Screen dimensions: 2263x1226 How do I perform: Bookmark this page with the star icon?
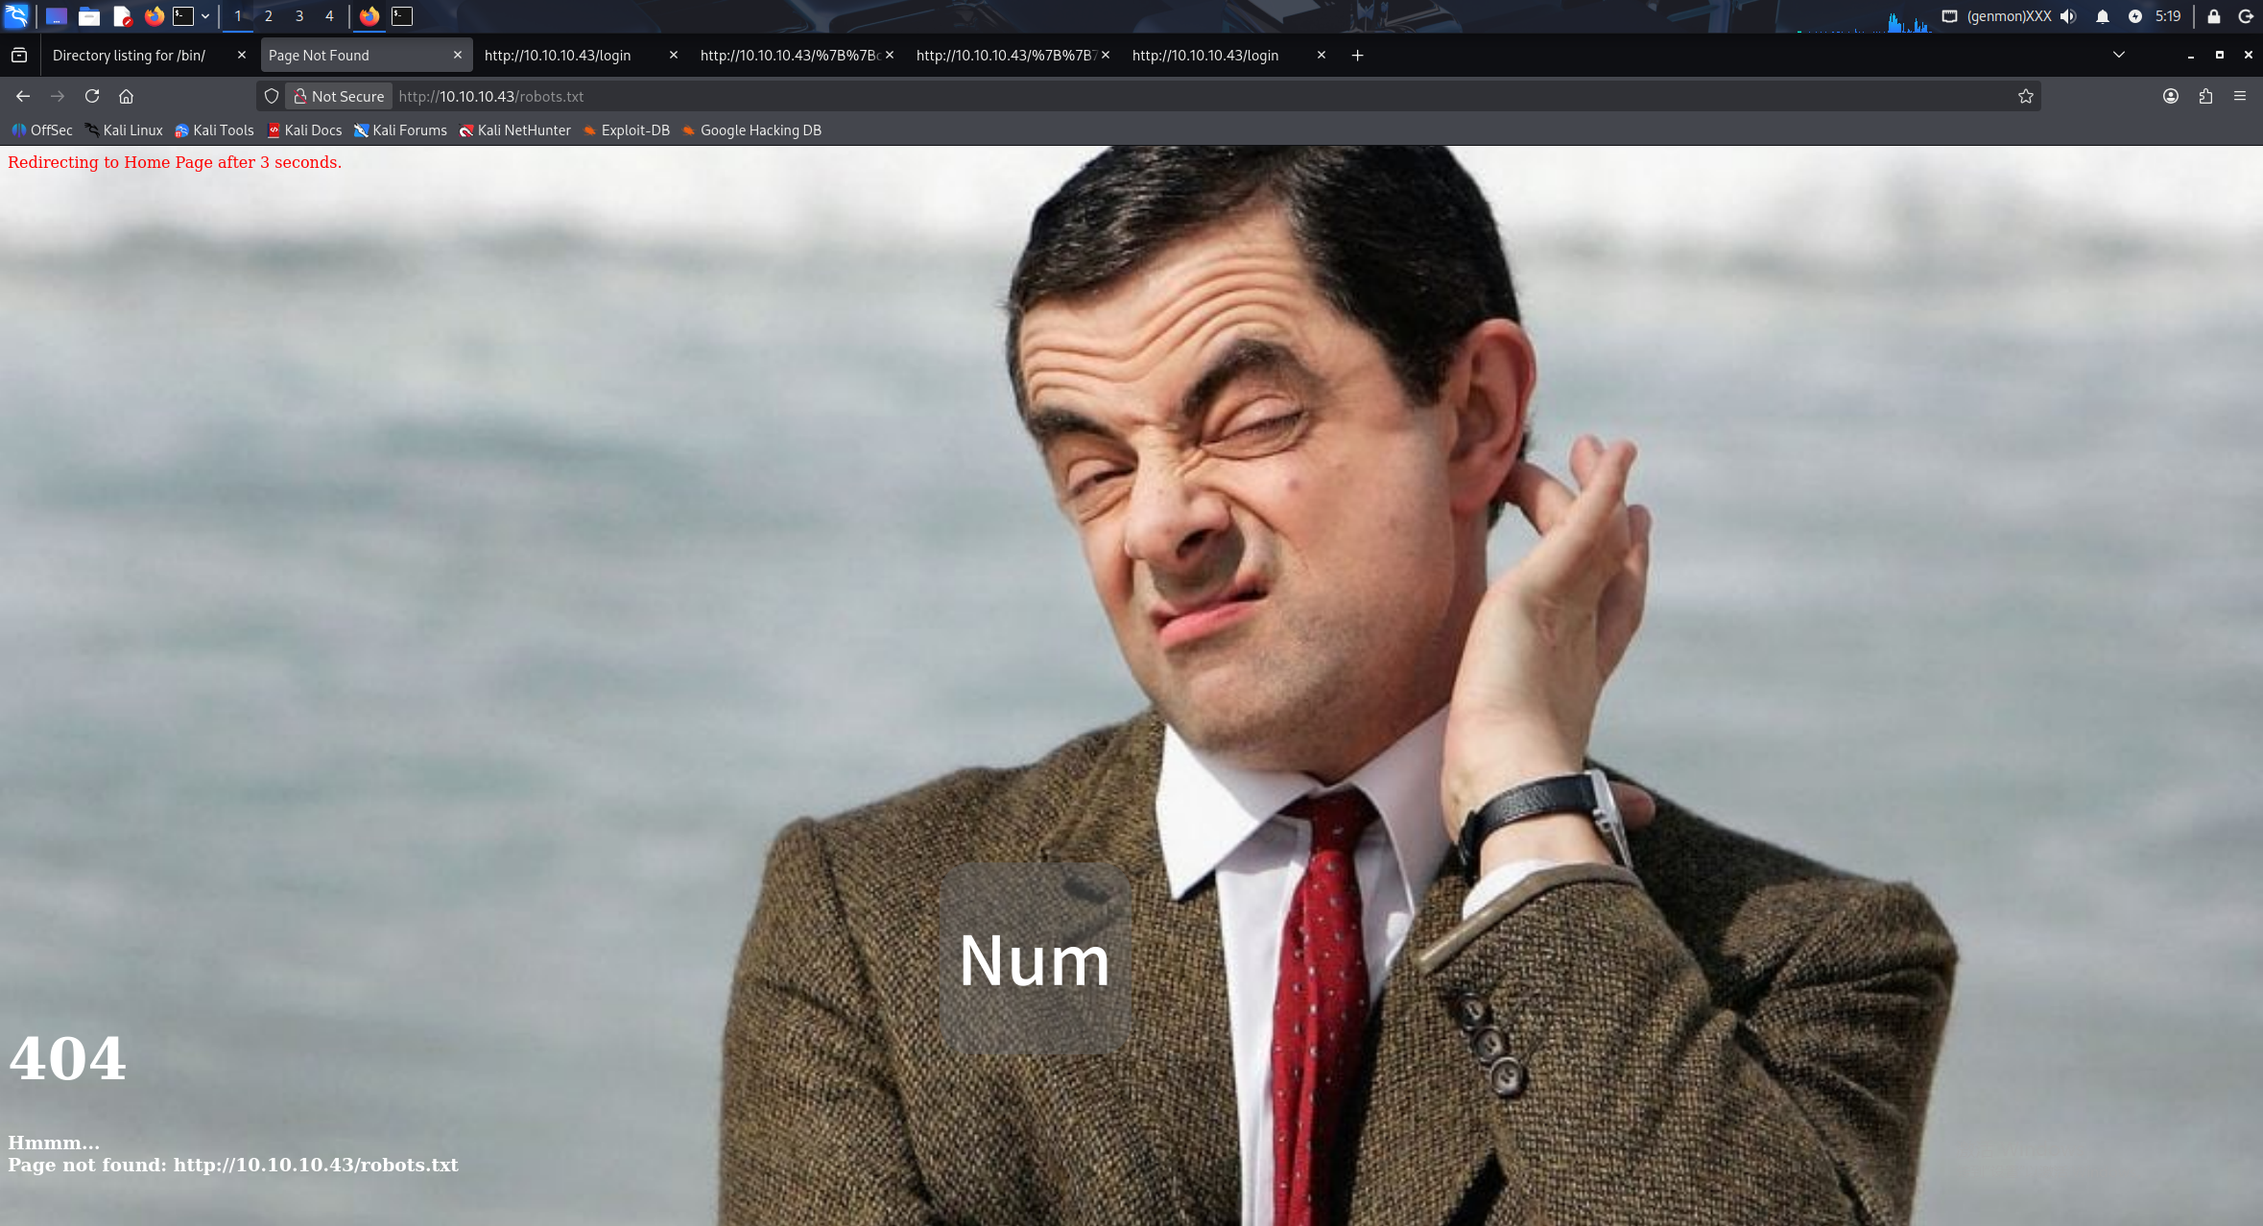[x=2026, y=96]
